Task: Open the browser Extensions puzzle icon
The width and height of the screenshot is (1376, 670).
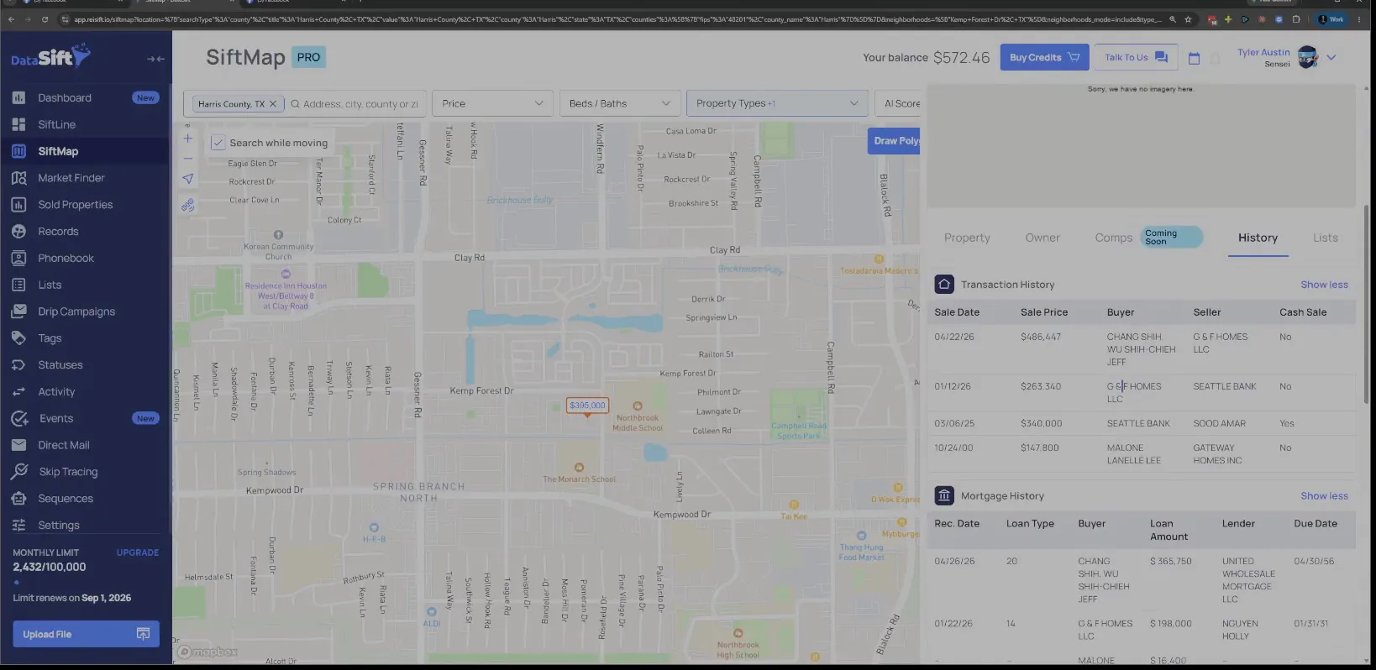Action: [1296, 19]
